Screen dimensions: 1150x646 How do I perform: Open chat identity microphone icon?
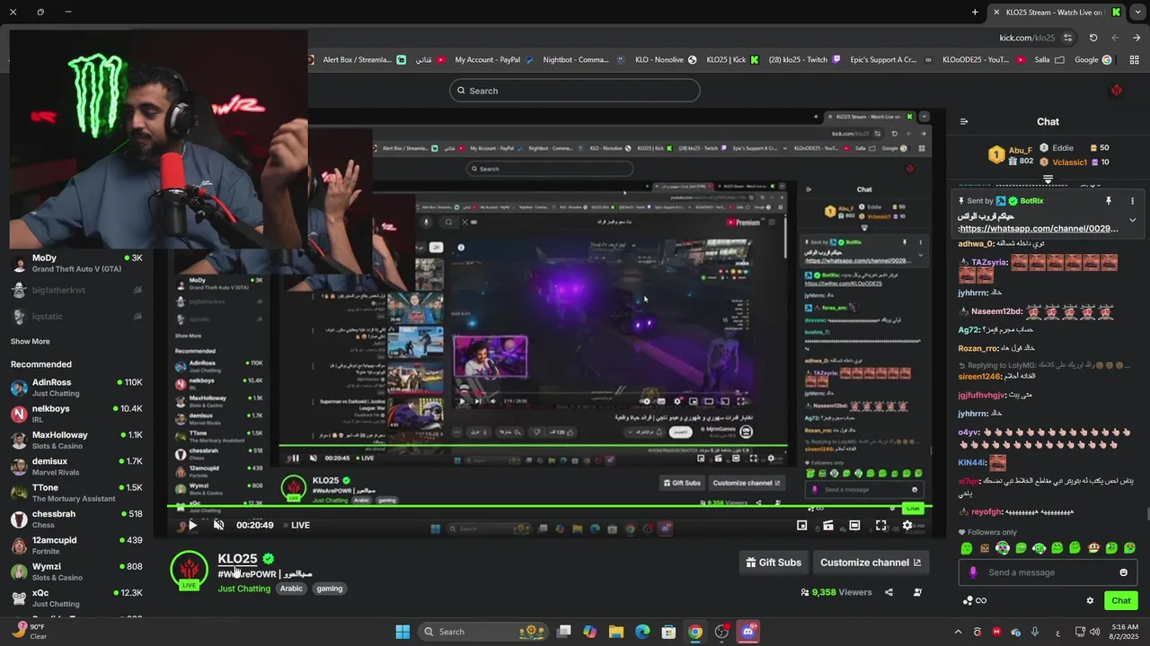tap(972, 572)
